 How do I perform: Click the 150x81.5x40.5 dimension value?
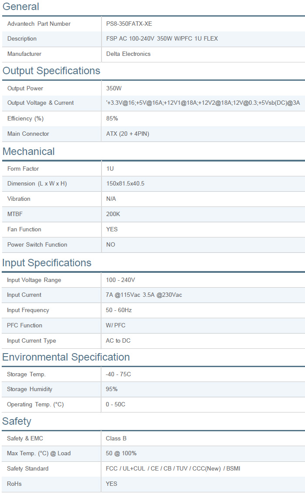(125, 183)
